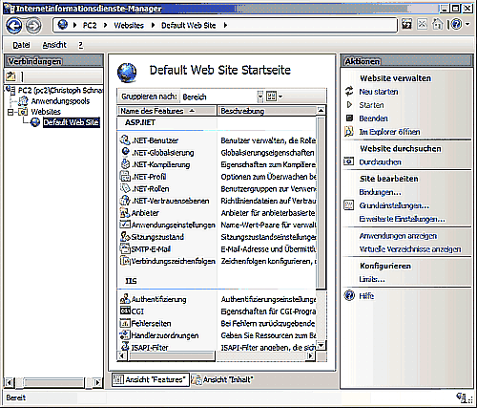Click the Hilfe globe icon in Aktionen
Viewport: 477px width, 408px height.
(x=349, y=295)
